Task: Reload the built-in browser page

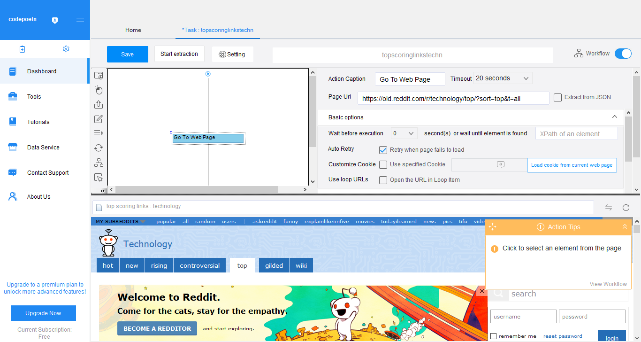Action: point(626,207)
